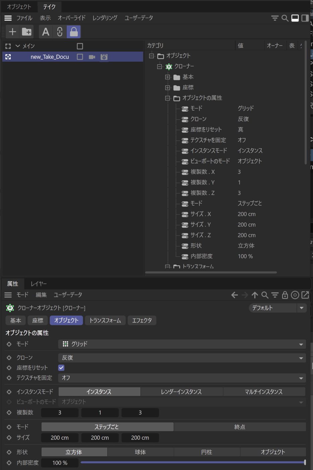Open the オーバーライド menu
This screenshot has width=313, height=470.
click(71, 18)
